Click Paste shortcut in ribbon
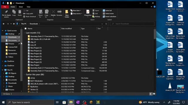The width and height of the screenshot is (188, 105). pos(30,17)
